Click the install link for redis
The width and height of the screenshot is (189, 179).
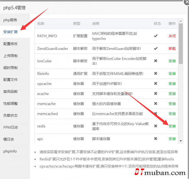pyautogui.click(x=172, y=126)
